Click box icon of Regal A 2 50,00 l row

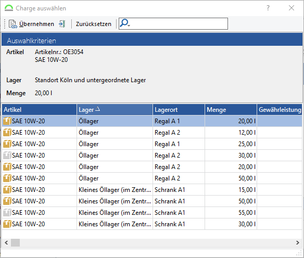[x=7, y=178]
